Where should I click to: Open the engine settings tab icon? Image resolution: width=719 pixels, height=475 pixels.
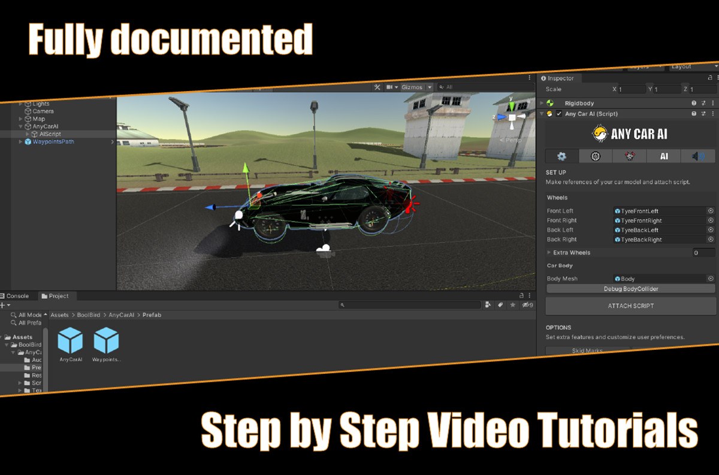click(x=630, y=156)
